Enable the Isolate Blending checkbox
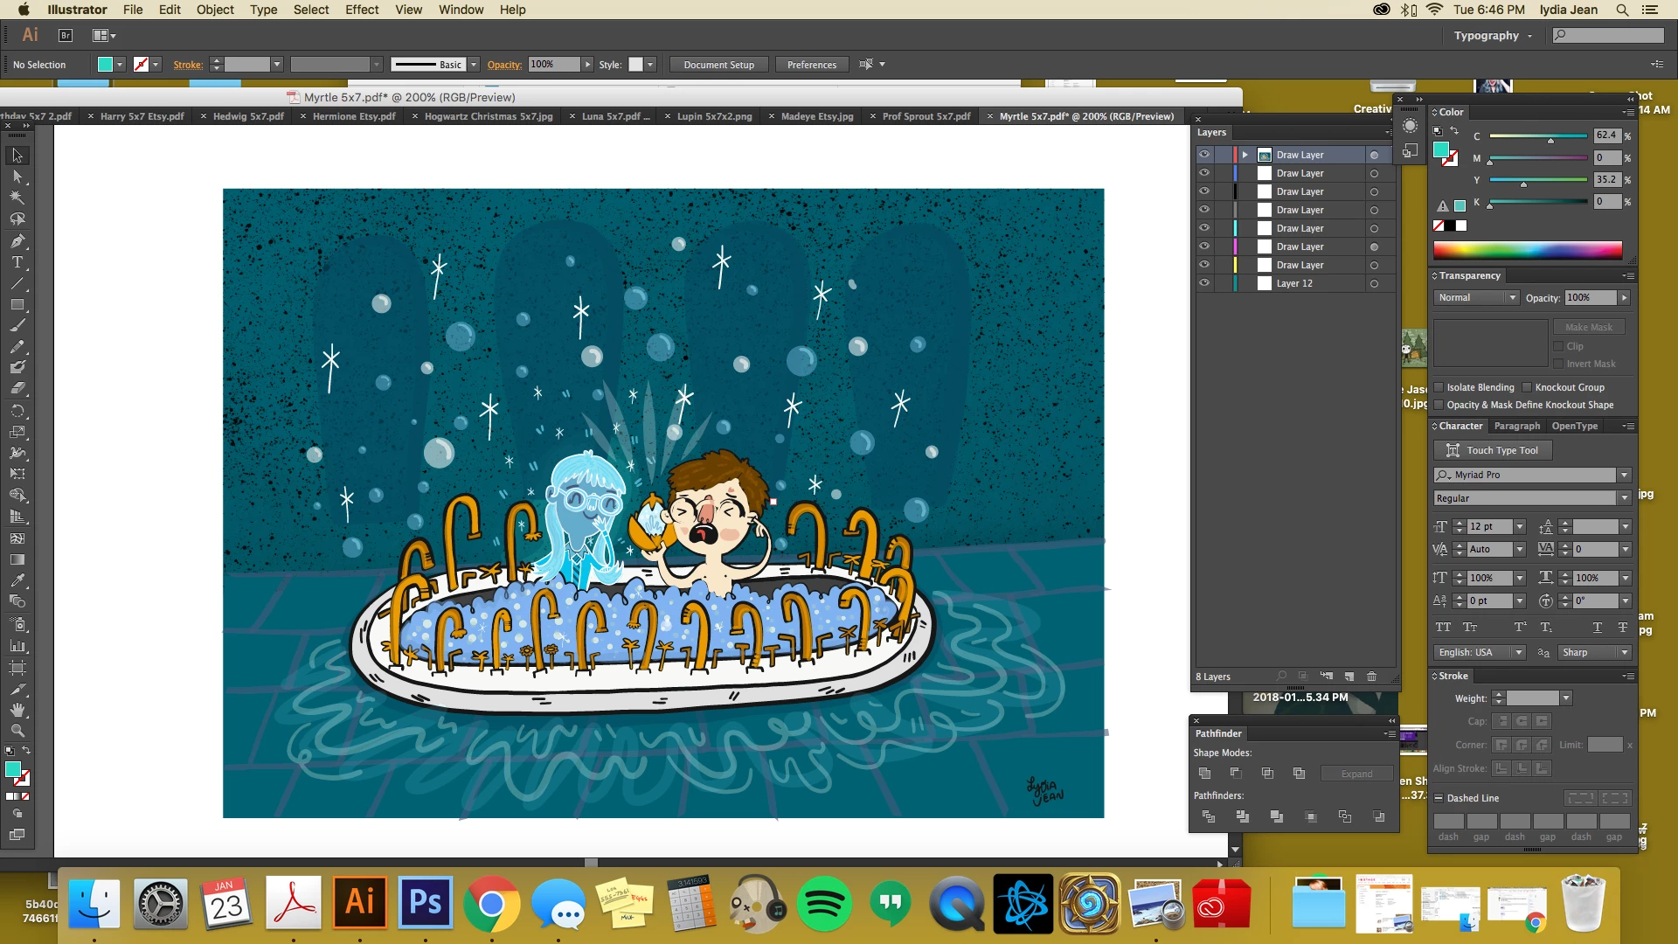This screenshot has width=1678, height=944. 1439,387
